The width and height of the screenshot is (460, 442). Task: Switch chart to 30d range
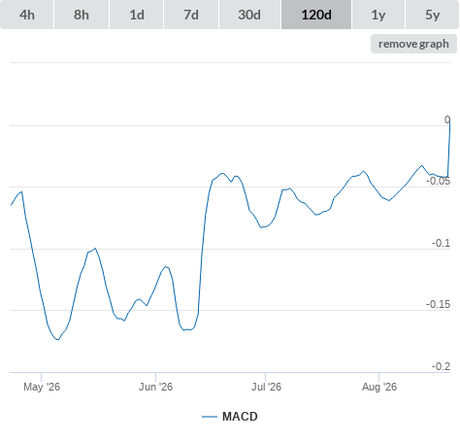click(249, 15)
